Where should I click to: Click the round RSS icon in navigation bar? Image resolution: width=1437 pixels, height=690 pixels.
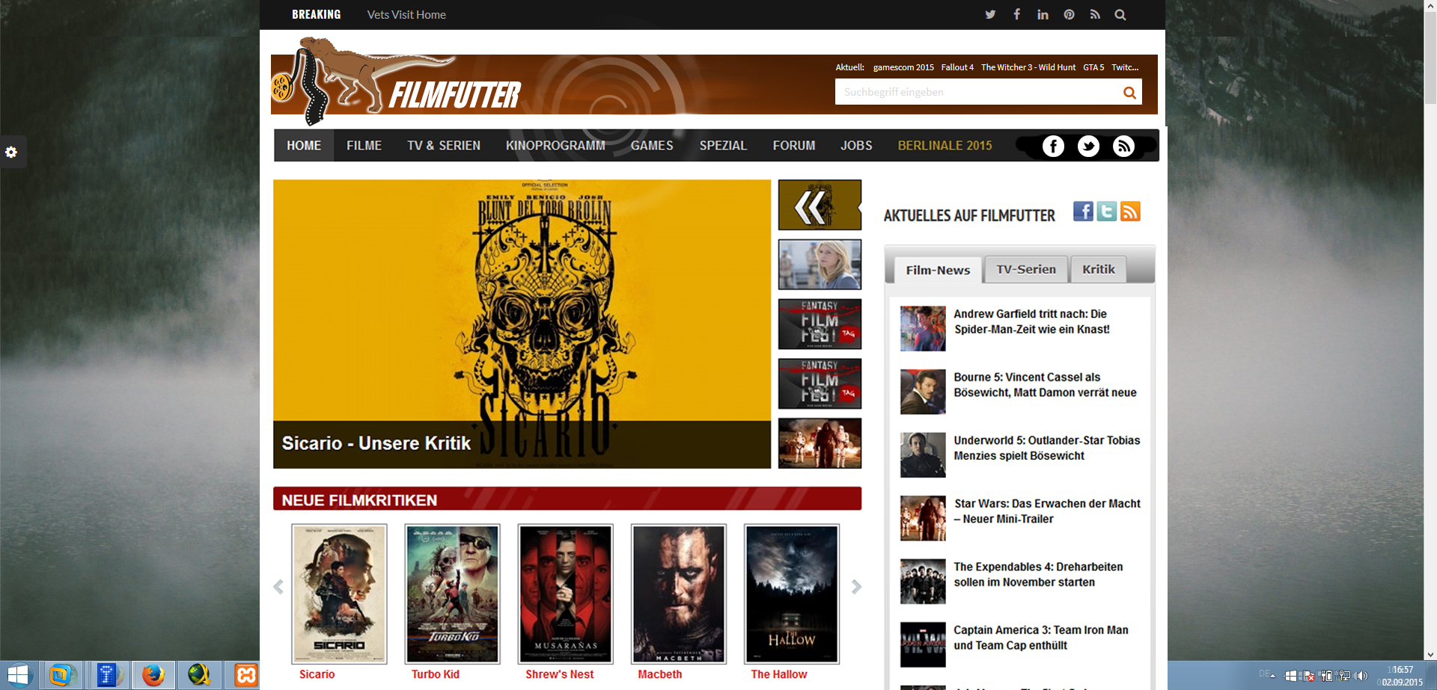point(1123,147)
